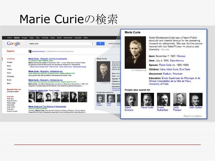
Task: Click last image thumbnail in image results
Action: 83,97
